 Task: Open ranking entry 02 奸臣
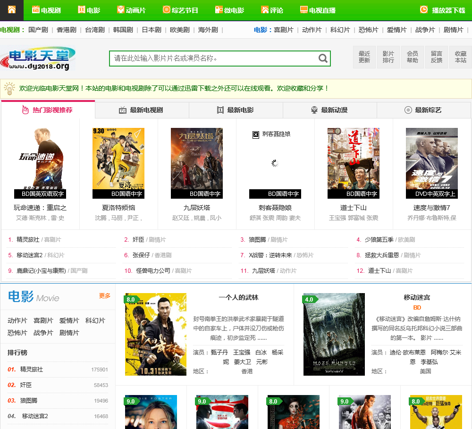pos(26,385)
